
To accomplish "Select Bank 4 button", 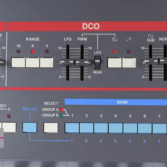I will pos(116,128).
